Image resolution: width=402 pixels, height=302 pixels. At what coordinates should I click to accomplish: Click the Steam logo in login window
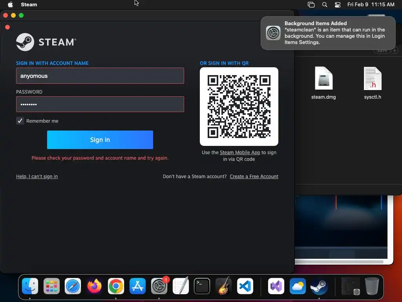pyautogui.click(x=46, y=42)
